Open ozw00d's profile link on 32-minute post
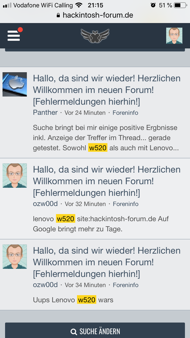The height and width of the screenshot is (338, 190). (x=45, y=204)
